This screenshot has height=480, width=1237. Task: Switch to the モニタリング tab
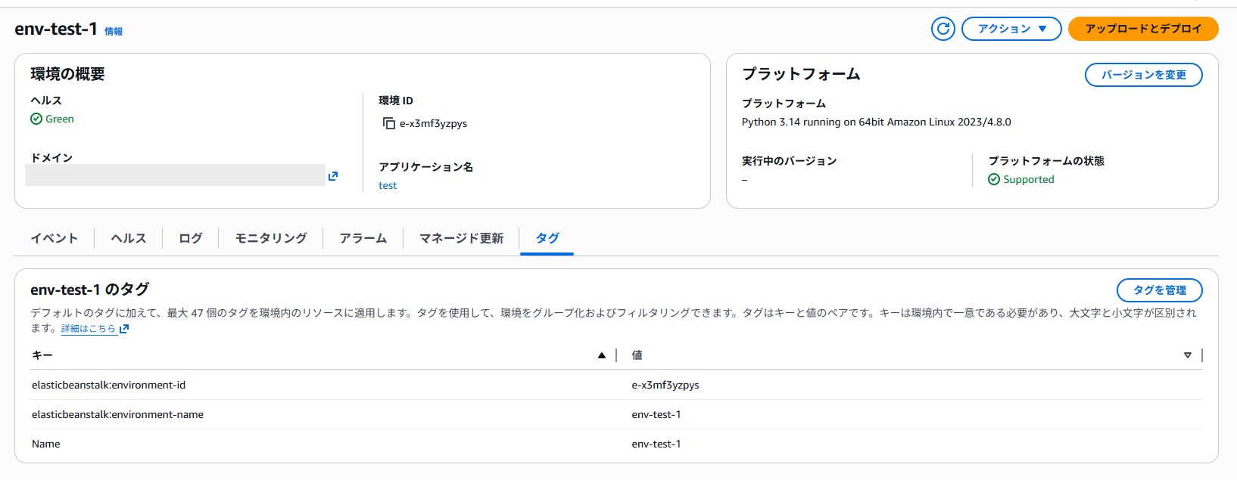tap(271, 238)
